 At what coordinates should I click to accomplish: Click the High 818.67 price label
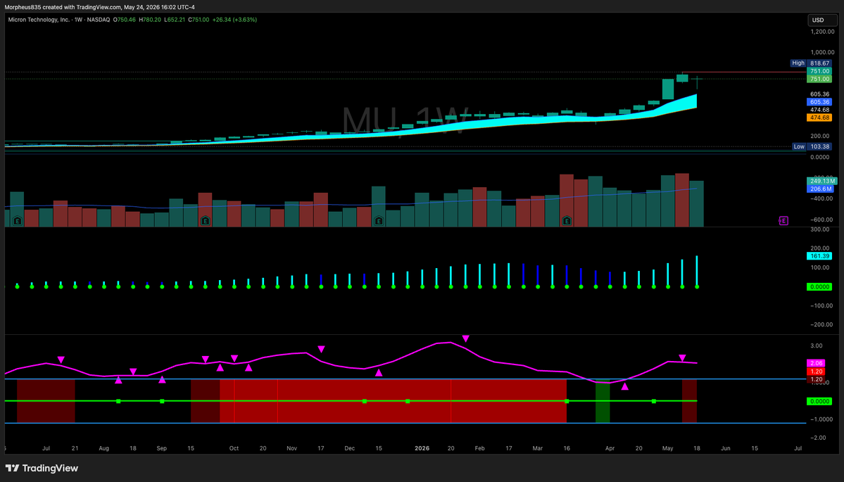(811, 63)
